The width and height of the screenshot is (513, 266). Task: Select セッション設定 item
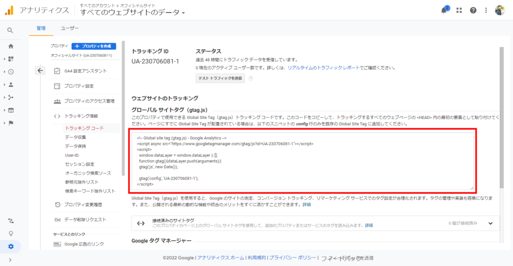coord(80,164)
